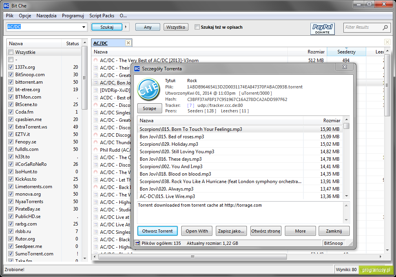The image size is (396, 277).
Task: Click the Wszystko button
Action: coord(176,27)
